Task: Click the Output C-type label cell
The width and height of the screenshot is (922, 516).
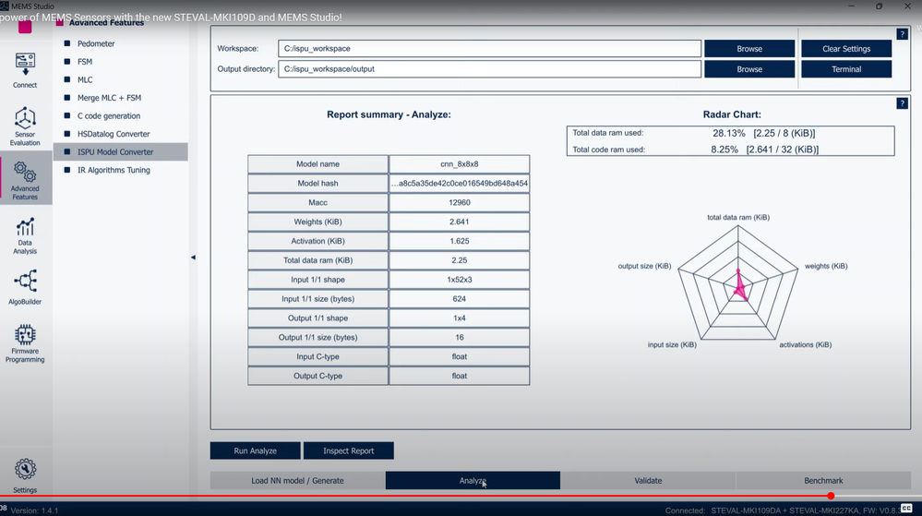Action: 318,376
